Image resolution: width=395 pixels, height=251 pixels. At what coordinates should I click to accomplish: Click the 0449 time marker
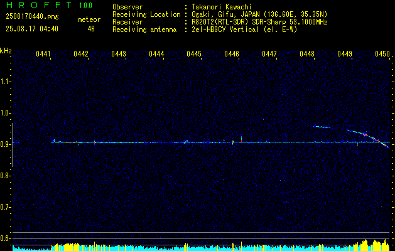pyautogui.click(x=345, y=54)
